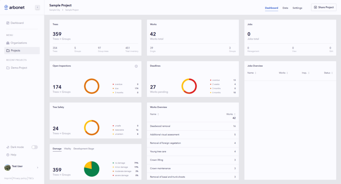Open the Privacy policy link
Image resolution: width=341 pixels, height=184 pixels.
[x=20, y=178]
